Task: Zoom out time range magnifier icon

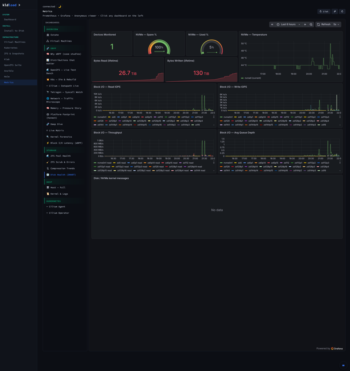Action: click(x=311, y=25)
